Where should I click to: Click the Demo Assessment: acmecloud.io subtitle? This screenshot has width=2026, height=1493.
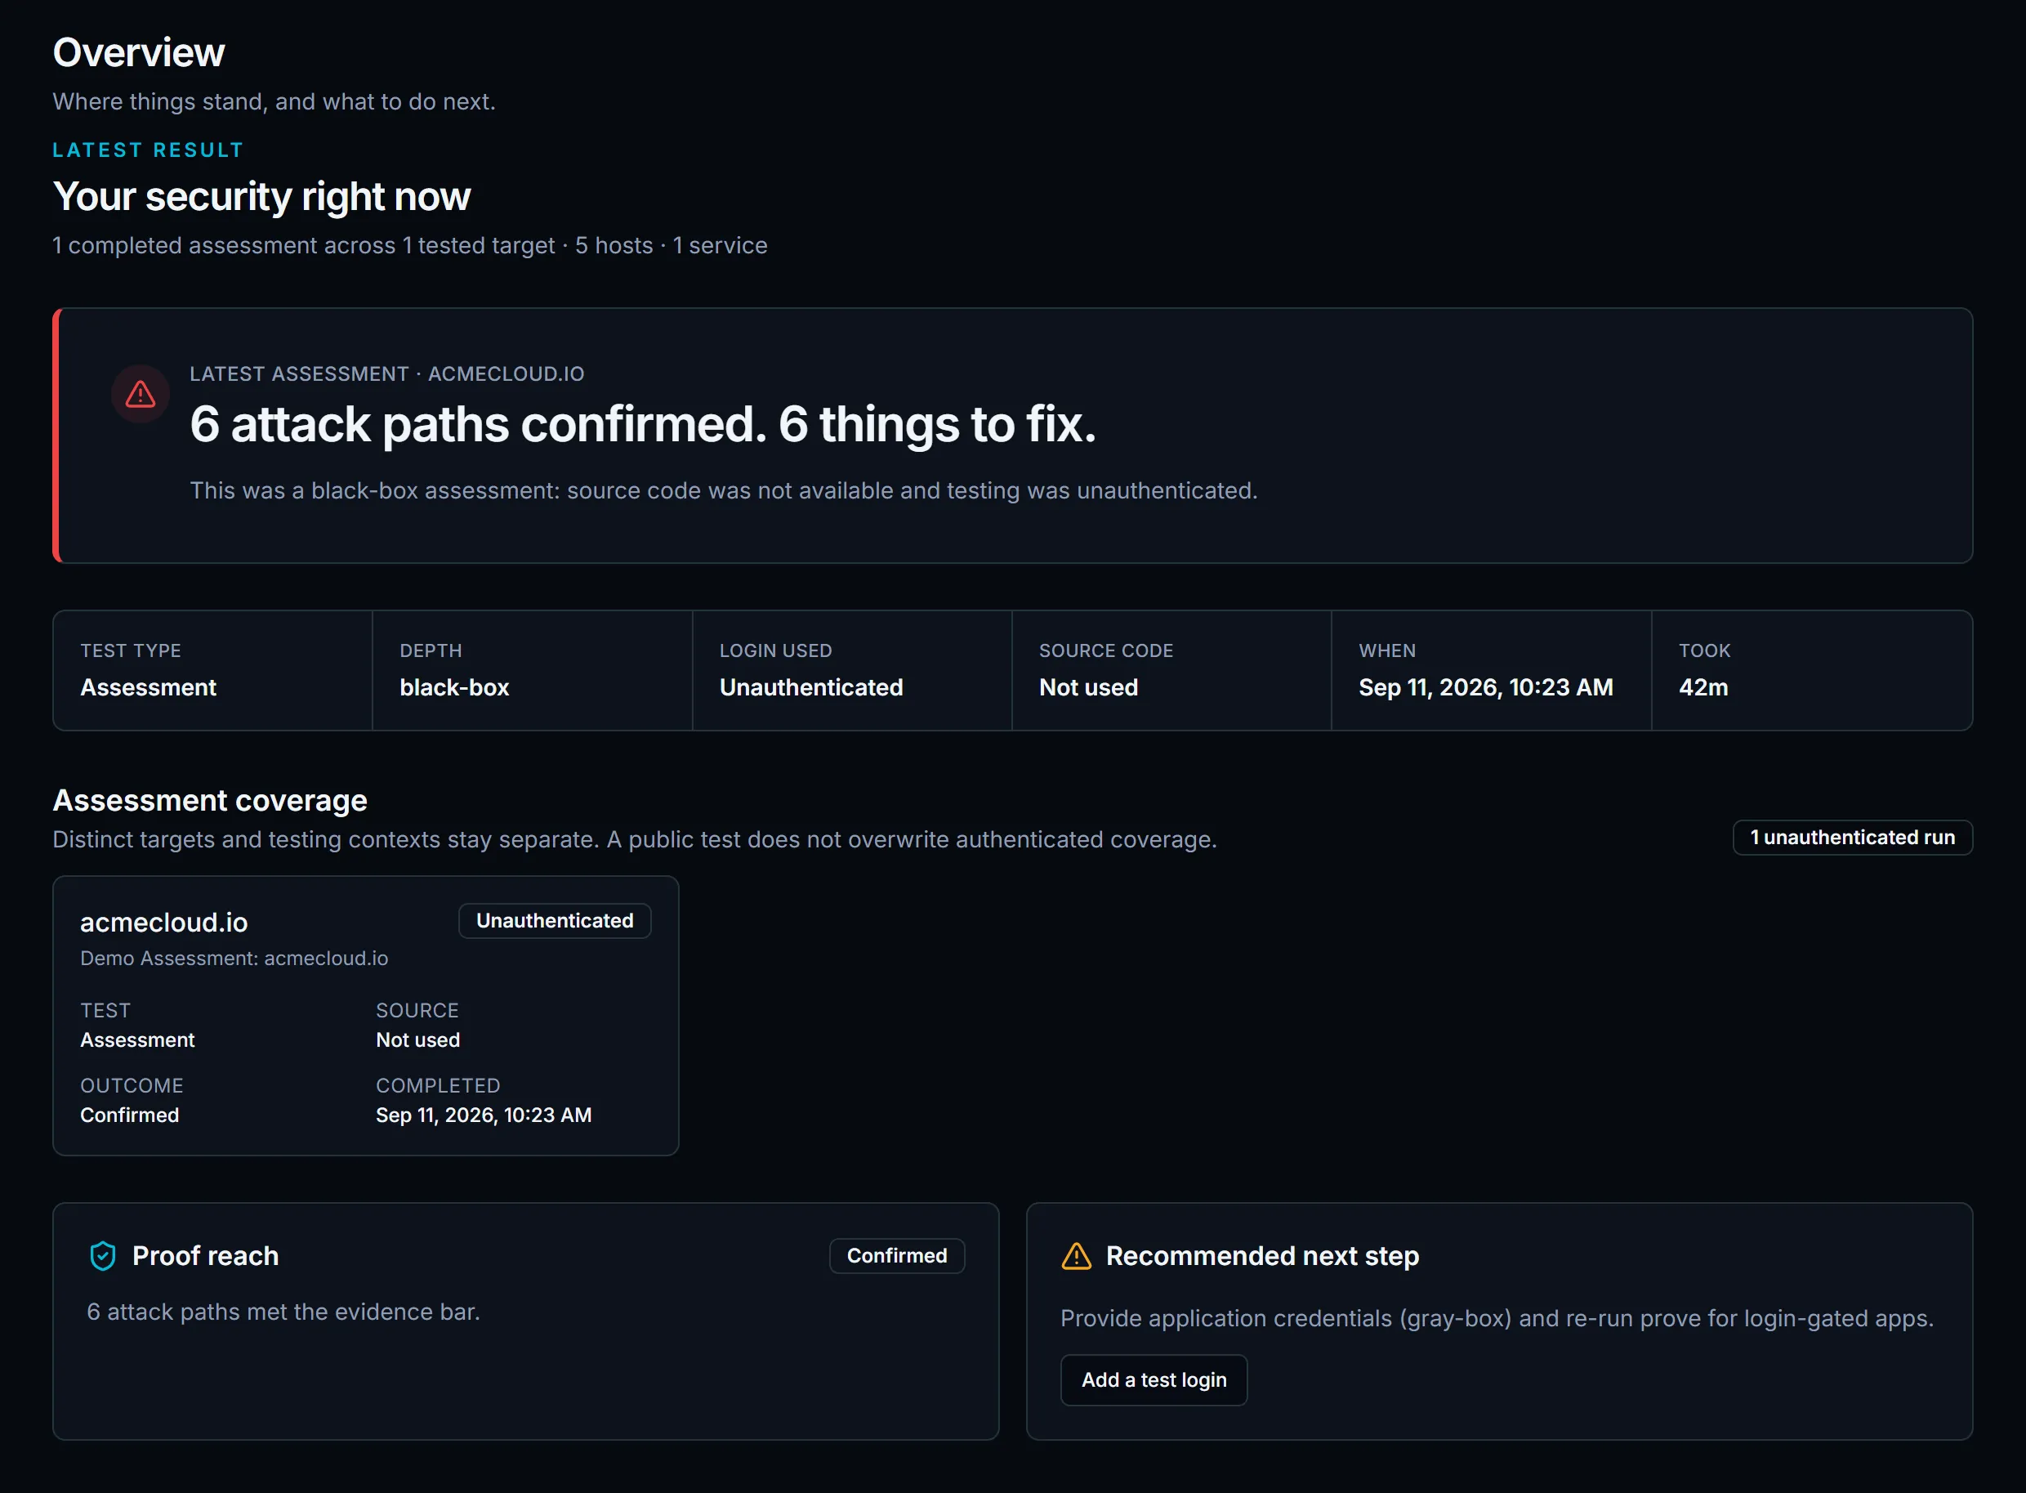pyautogui.click(x=234, y=958)
